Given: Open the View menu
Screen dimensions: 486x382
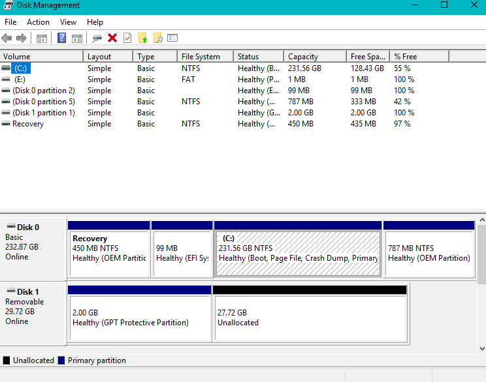Looking at the screenshot, I should [68, 22].
